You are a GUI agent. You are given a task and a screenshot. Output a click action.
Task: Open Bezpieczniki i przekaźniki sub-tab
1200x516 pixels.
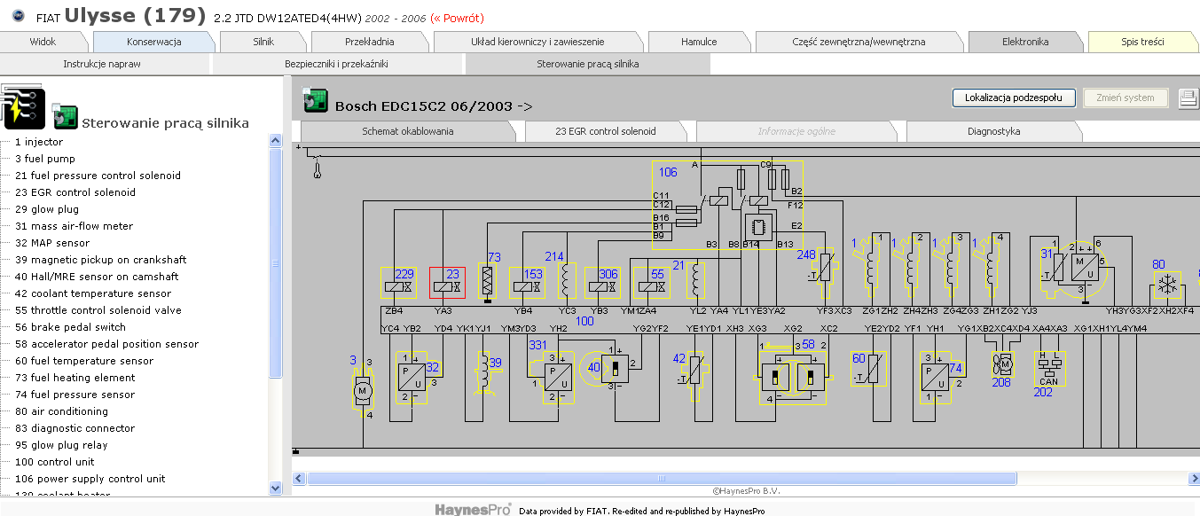pos(337,64)
